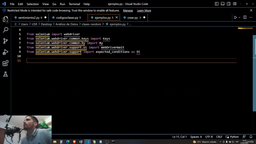Expand the run button dropdown arrow
The height and width of the screenshot is (144, 256).
click(239, 17)
